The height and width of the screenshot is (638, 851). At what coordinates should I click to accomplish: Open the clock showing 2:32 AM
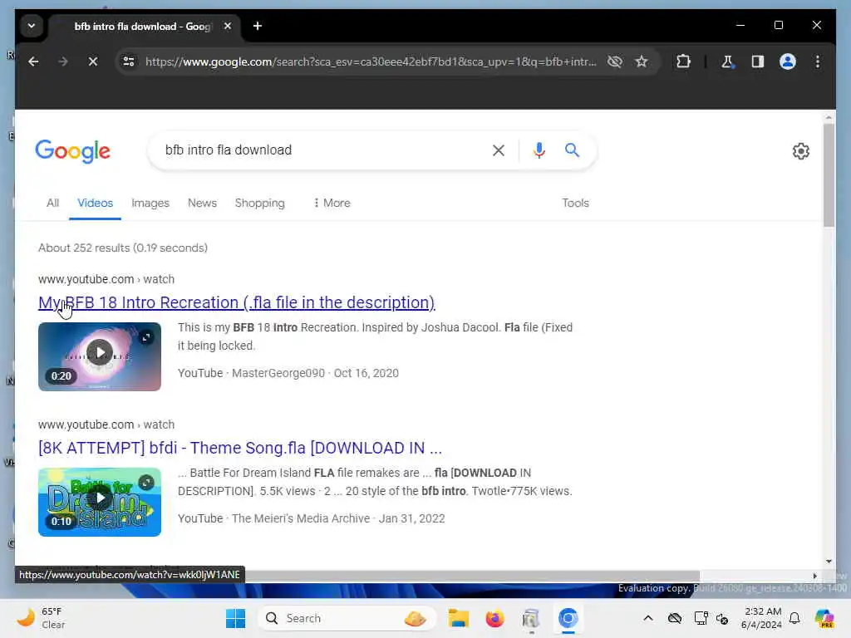(x=761, y=618)
